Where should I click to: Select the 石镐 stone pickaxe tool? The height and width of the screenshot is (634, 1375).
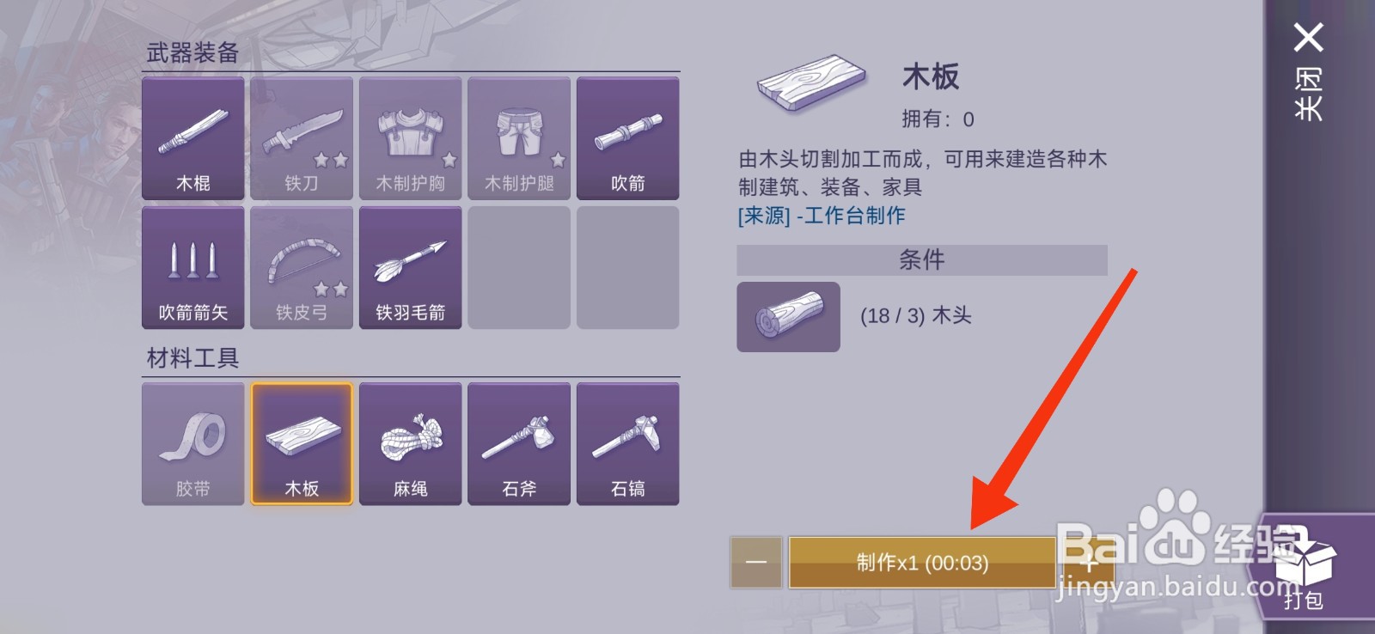point(628,444)
